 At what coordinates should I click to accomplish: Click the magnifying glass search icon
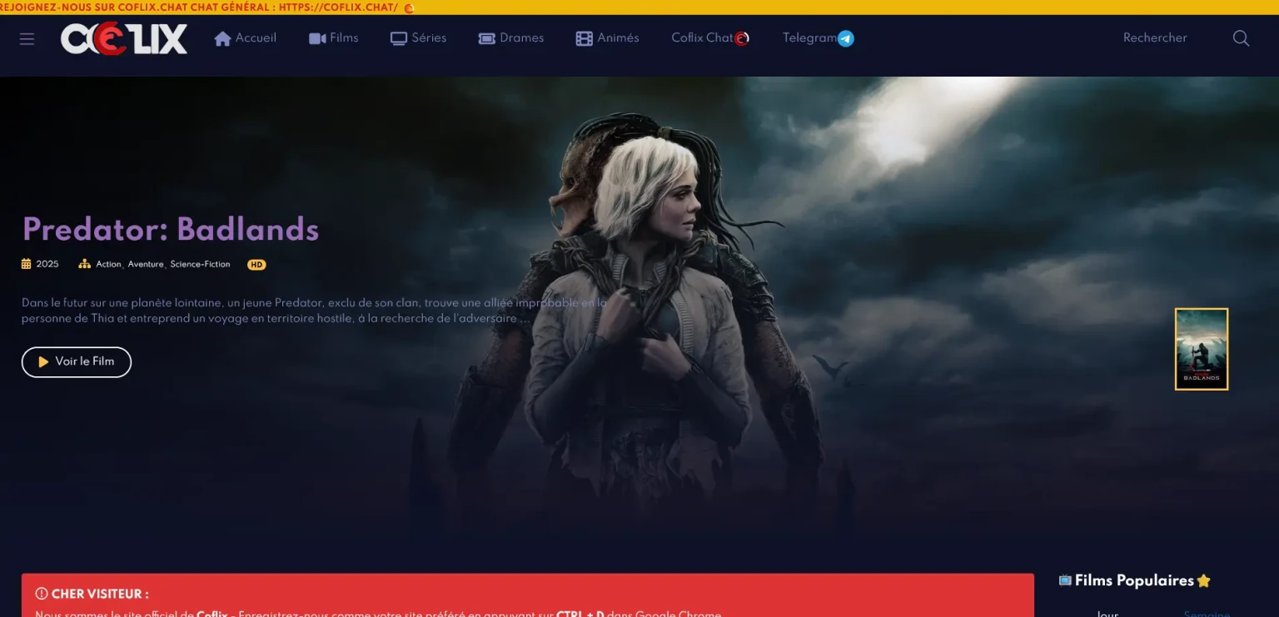point(1241,38)
